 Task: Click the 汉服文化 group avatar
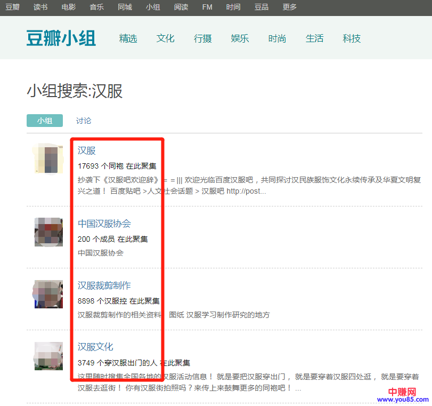tap(49, 356)
